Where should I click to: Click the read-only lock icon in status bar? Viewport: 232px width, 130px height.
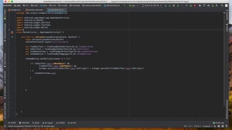tap(215, 126)
